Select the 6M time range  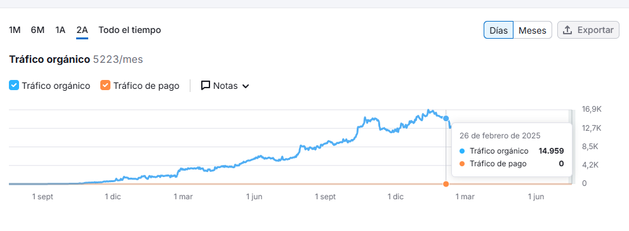37,30
